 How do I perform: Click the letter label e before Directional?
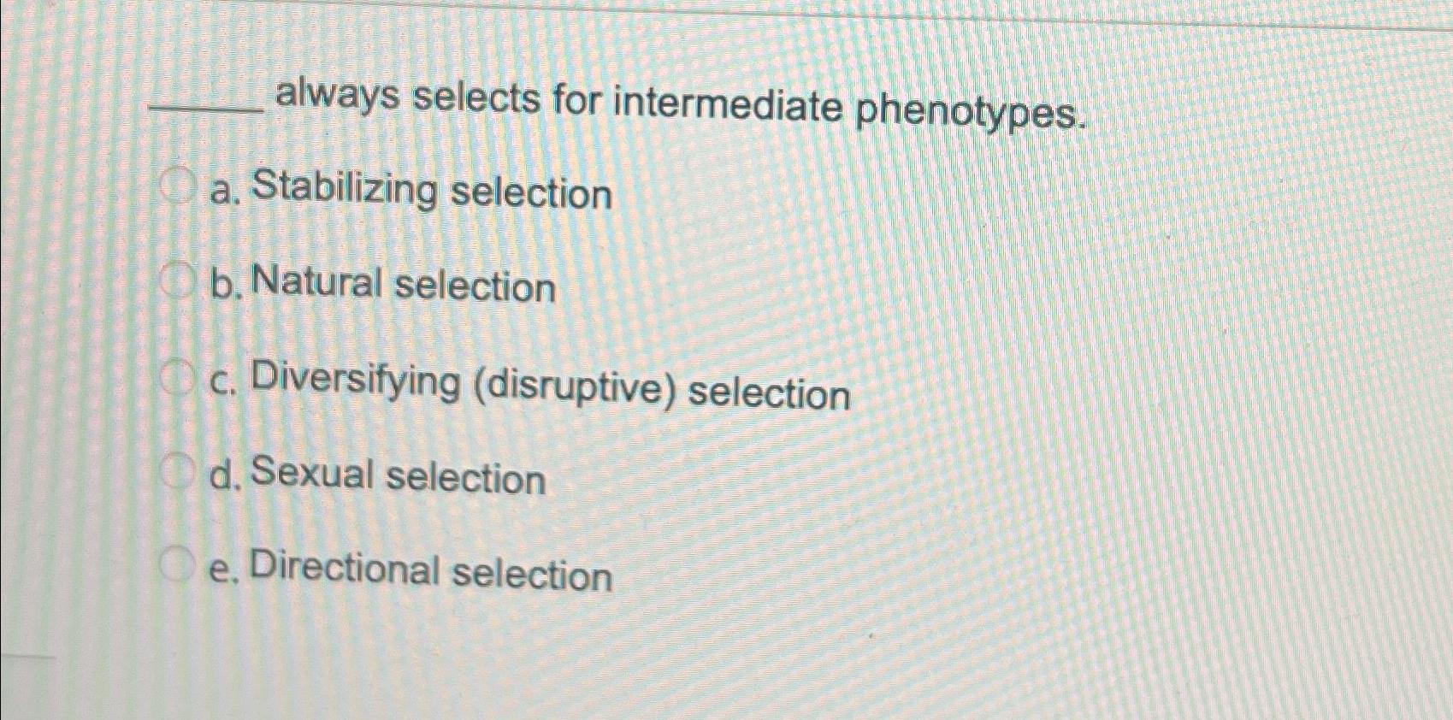221,571
